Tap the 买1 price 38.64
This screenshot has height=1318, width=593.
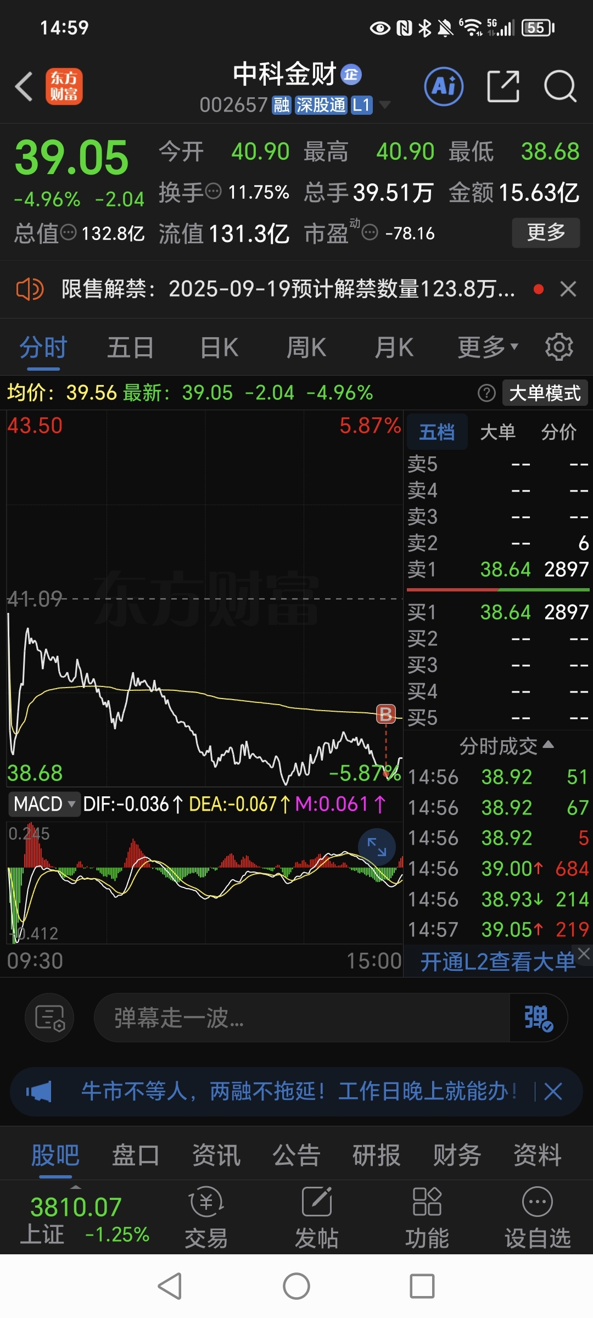point(505,612)
